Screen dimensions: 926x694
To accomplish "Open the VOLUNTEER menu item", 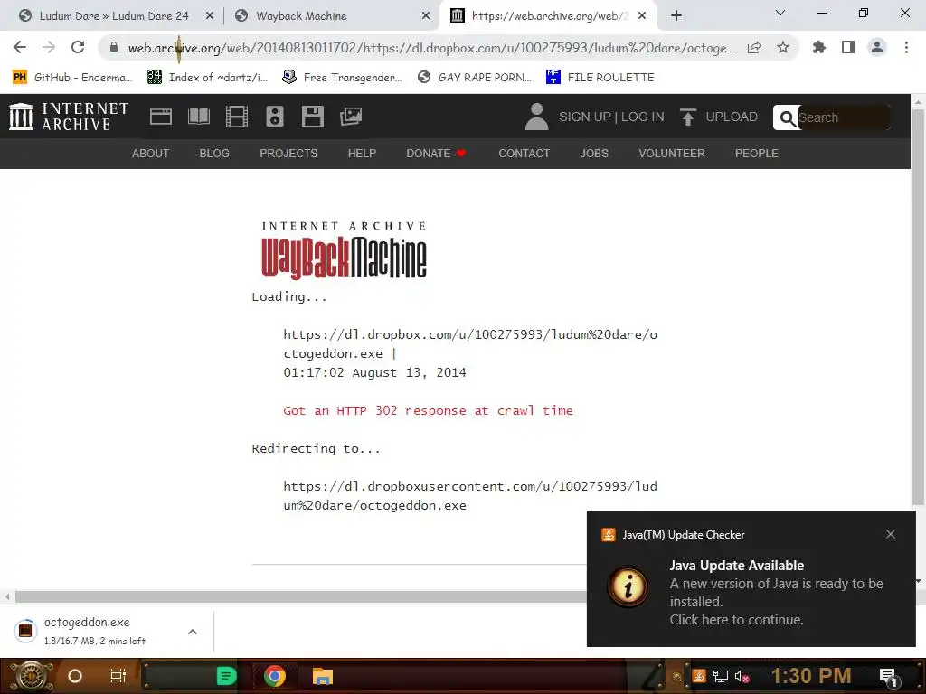I will [x=672, y=154].
